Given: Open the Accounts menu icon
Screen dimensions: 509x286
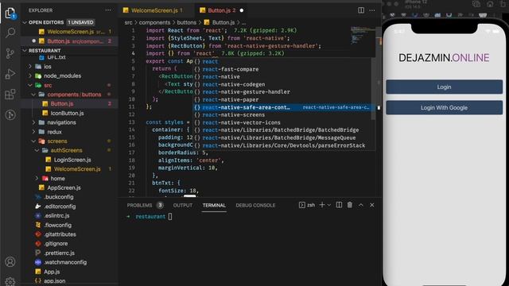Looking at the screenshot, I should click(10, 261).
